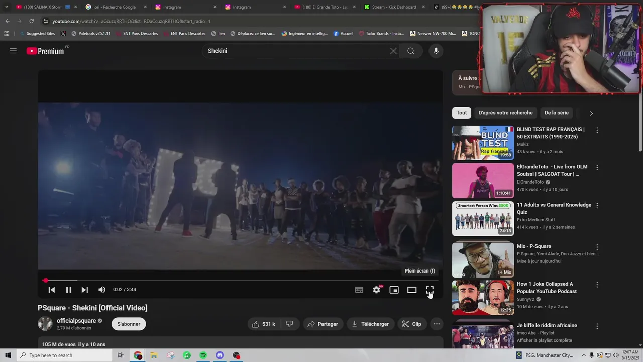
Task: Open options menu for How 1 Joke video
Action: tap(597, 285)
